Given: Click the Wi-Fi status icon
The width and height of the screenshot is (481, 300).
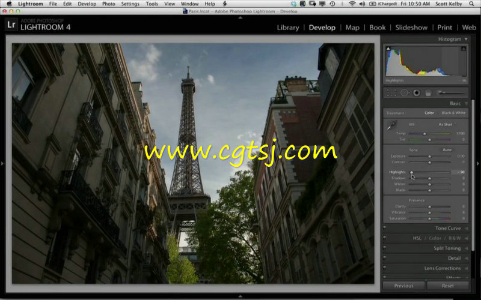Looking at the screenshot, I should [x=352, y=4].
